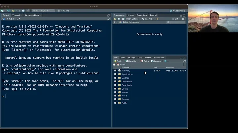The height and width of the screenshot is (133, 238).
Task: Click the Open File folder icon
Action: click(x=13, y=11)
